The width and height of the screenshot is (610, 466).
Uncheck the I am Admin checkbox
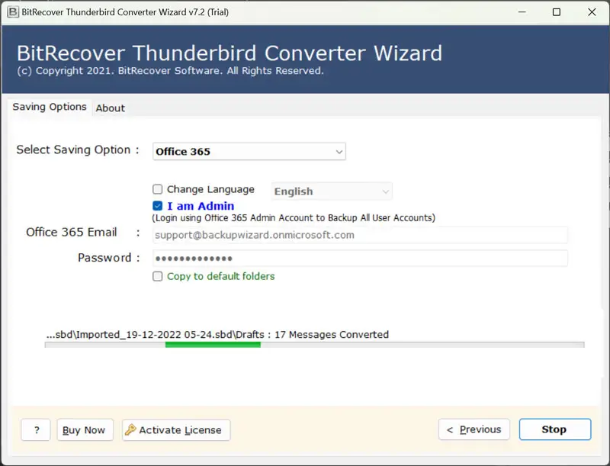click(x=158, y=206)
